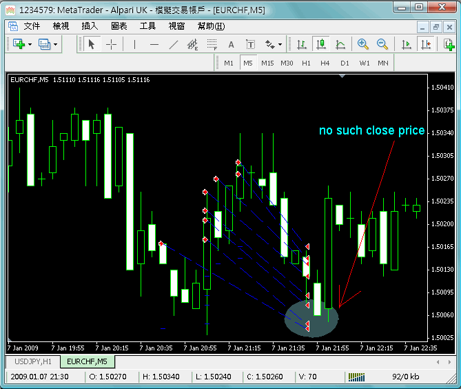The height and width of the screenshot is (389, 461).
Task: Click the EURCHF,M5 chart header quote text
Action: coord(80,80)
